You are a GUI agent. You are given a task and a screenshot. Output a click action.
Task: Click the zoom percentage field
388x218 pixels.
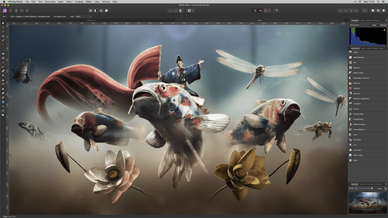[380, 189]
